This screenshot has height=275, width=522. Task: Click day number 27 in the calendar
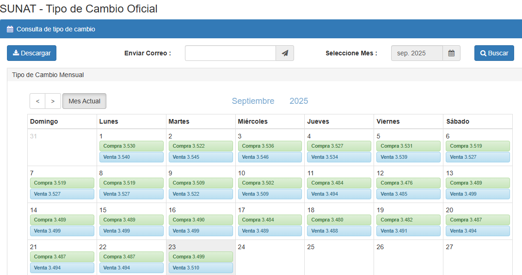pos(449,247)
